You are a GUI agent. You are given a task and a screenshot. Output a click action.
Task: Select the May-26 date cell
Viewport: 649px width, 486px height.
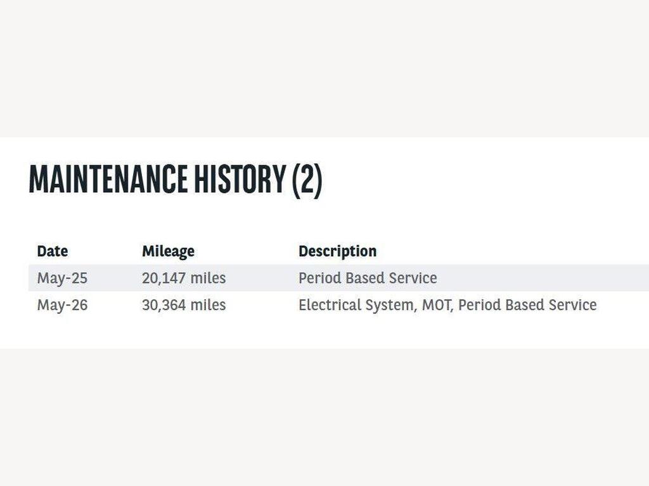[x=62, y=305]
